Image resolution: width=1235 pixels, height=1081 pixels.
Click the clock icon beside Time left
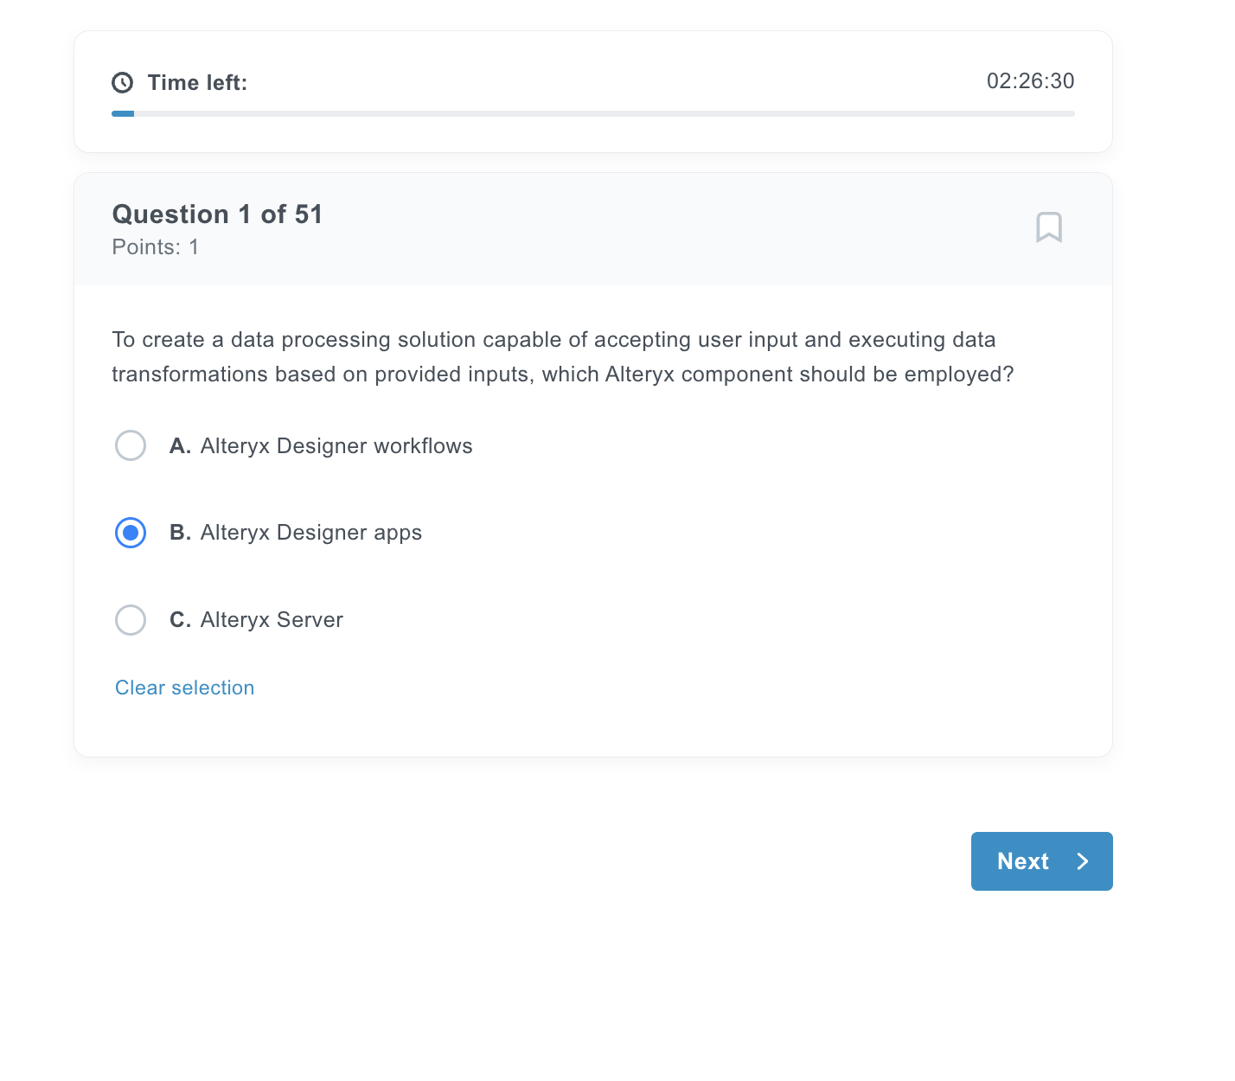(x=122, y=82)
